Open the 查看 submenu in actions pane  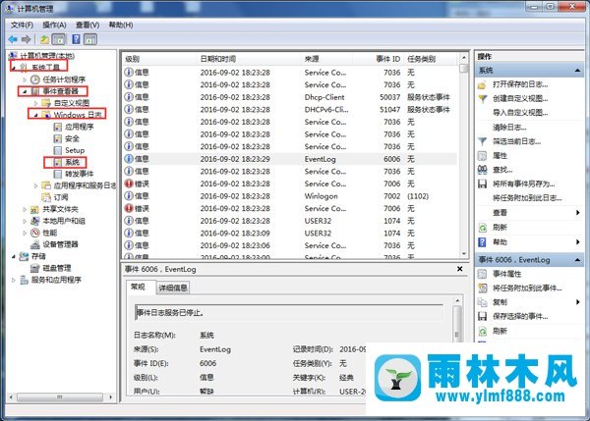click(x=529, y=213)
